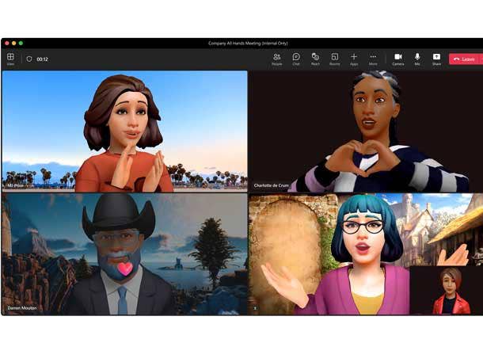Click Share to present content

tap(436, 58)
